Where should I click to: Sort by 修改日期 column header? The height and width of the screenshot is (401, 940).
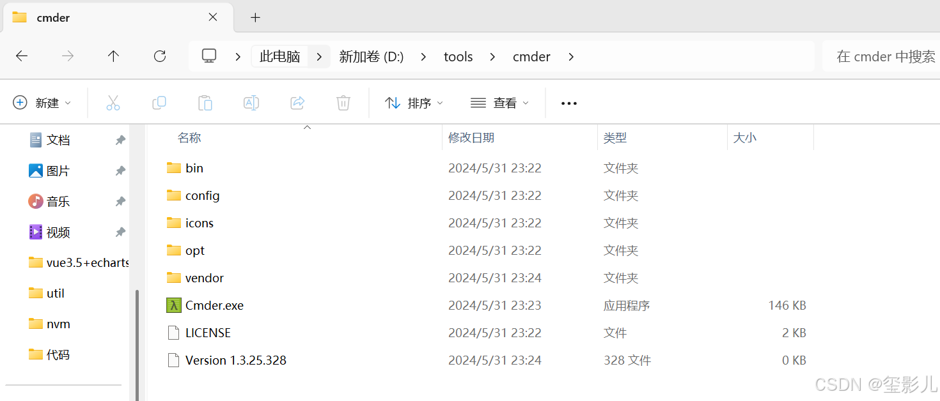471,137
